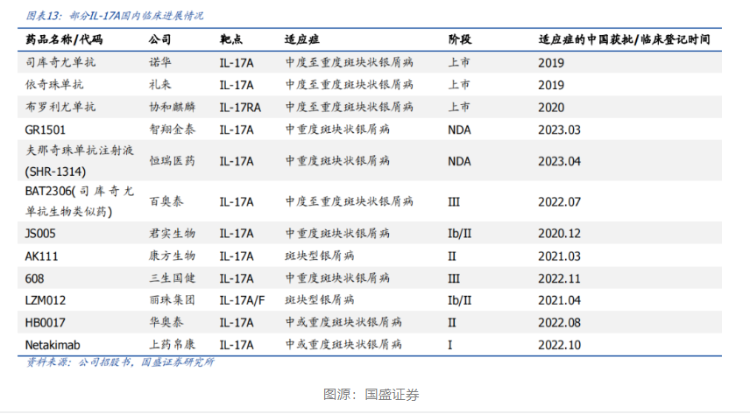
Task: Click drug code 608
Action: coord(34,278)
